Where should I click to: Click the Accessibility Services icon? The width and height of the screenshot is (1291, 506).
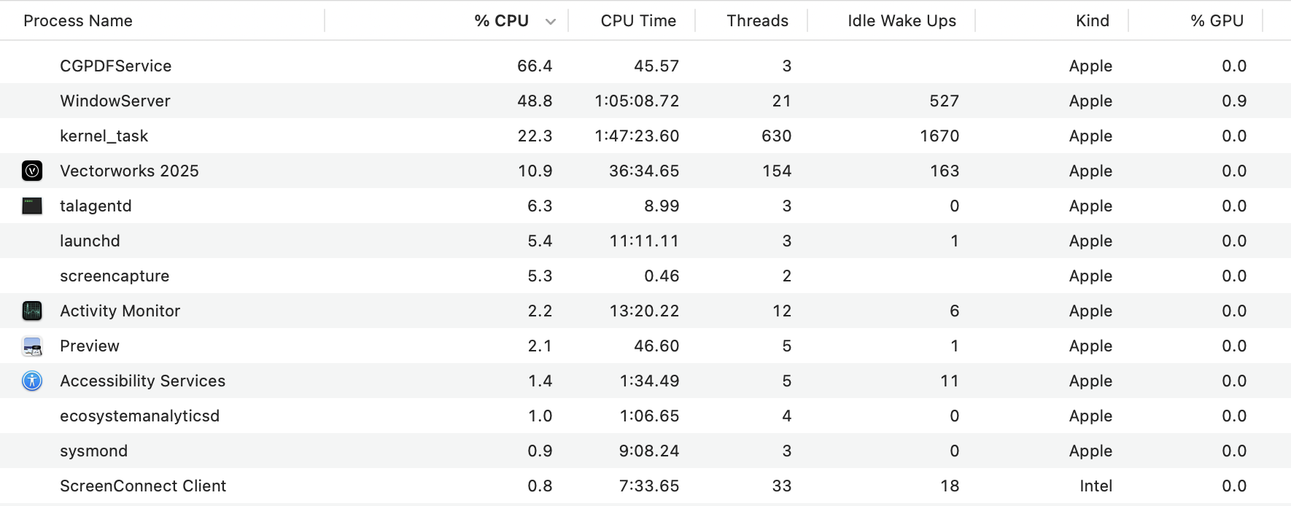(32, 381)
